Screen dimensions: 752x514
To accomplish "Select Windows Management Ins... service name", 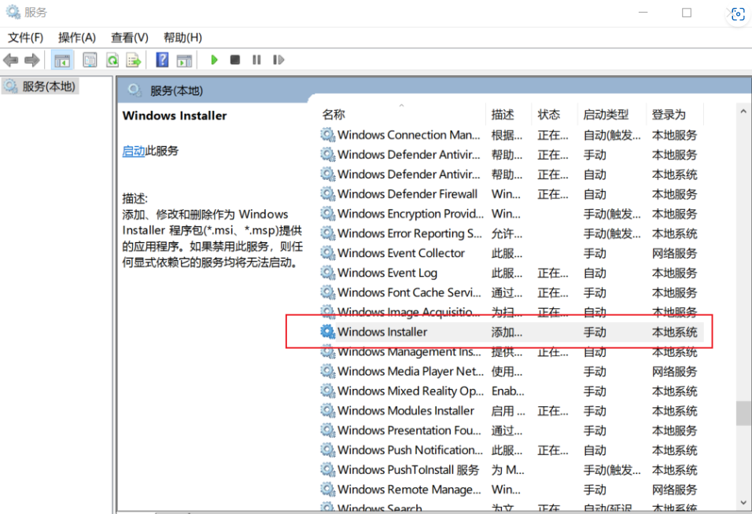I will click(x=410, y=351).
